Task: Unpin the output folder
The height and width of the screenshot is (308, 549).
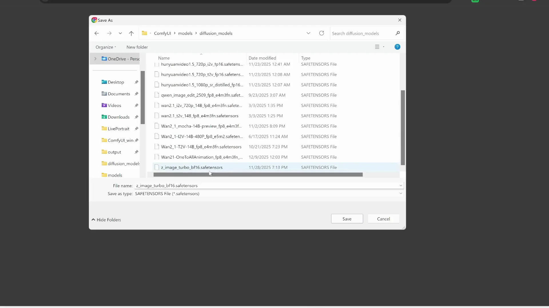Action: pyautogui.click(x=137, y=152)
